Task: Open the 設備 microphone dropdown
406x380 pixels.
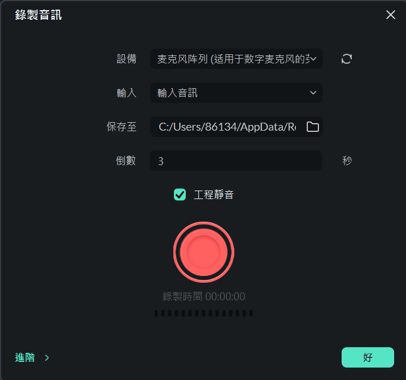Action: pos(237,59)
